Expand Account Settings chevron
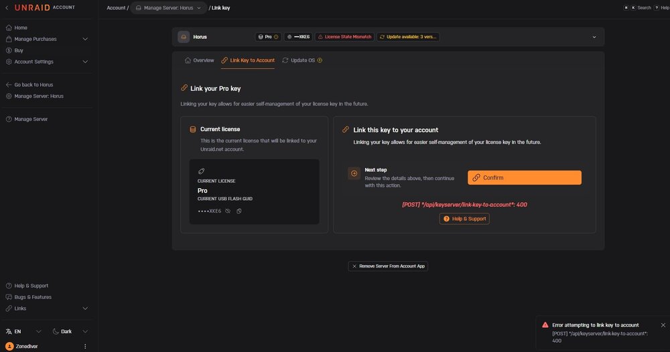The width and height of the screenshot is (670, 352). coord(85,62)
